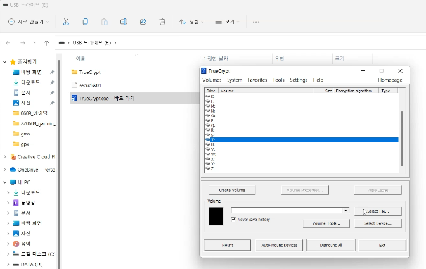Click the Mount button
This screenshot has height=269, width=426.
pyautogui.click(x=227, y=245)
